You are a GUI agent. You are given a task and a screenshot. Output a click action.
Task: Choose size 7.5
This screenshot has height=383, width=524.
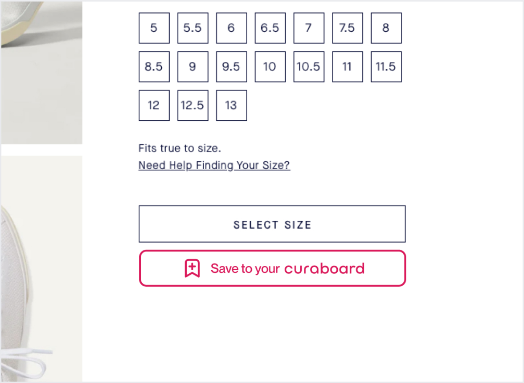pos(348,28)
